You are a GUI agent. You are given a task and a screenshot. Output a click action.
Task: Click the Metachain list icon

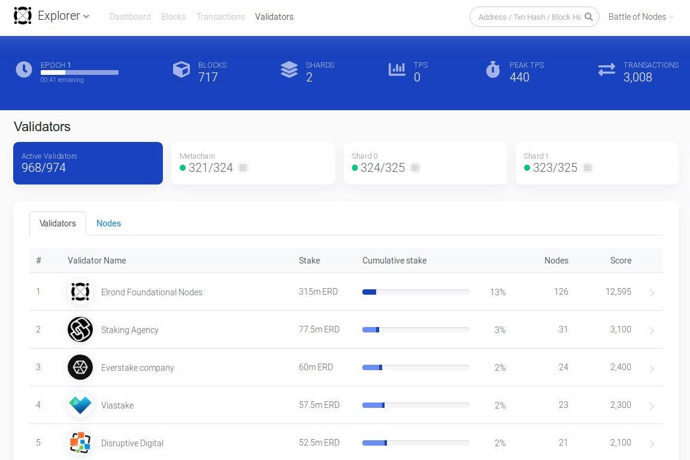coord(243,168)
